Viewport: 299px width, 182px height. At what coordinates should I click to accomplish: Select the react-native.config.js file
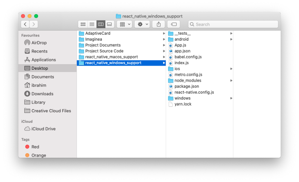click(200, 92)
